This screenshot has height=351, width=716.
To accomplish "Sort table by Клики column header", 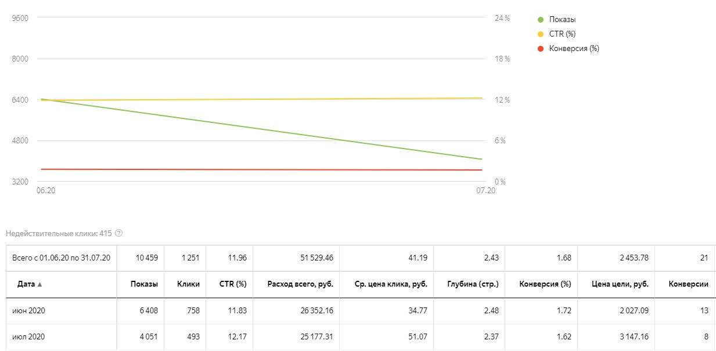I will tap(189, 284).
